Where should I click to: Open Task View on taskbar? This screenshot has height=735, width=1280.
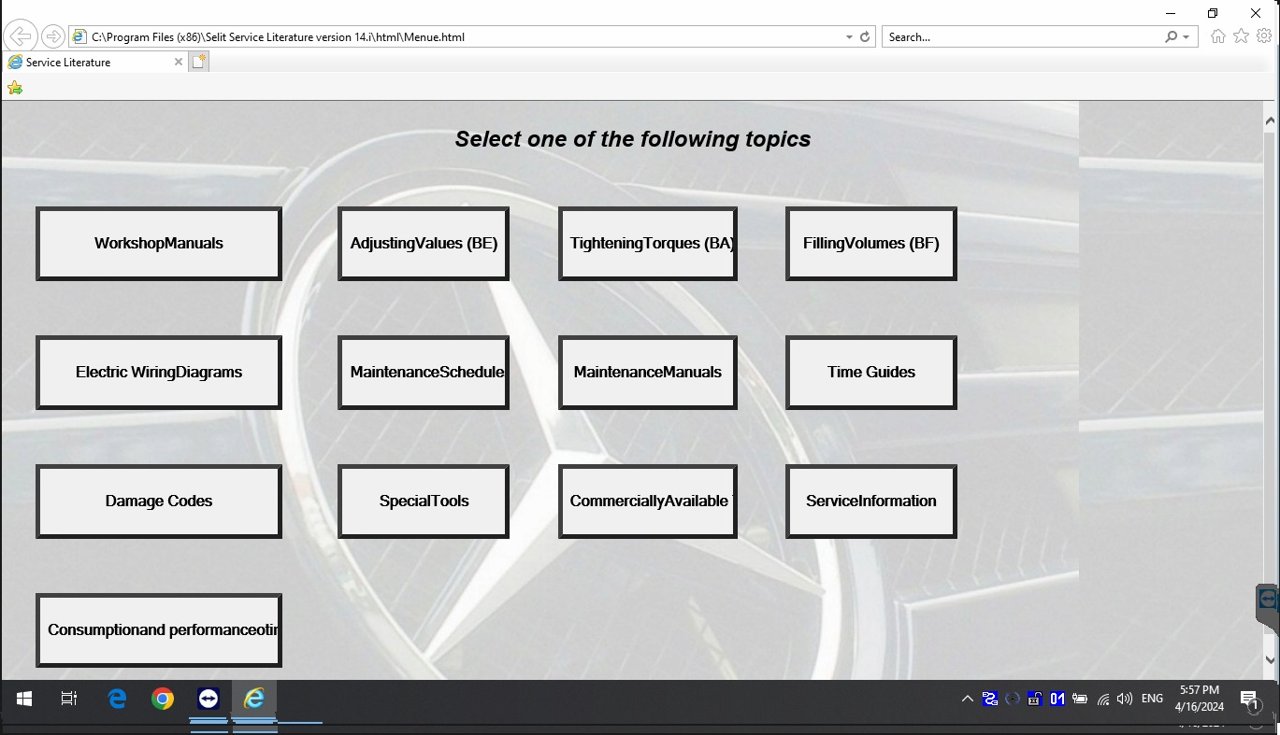pos(69,699)
